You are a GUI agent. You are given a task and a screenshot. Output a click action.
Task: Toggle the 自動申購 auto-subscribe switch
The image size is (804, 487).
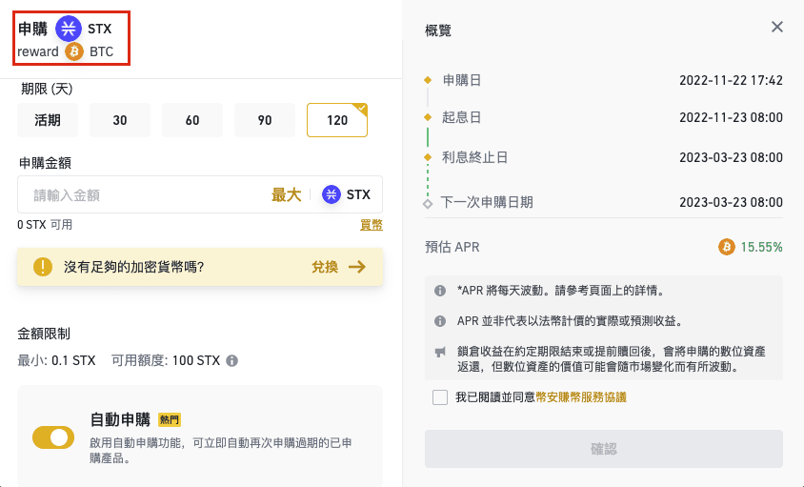(x=53, y=437)
